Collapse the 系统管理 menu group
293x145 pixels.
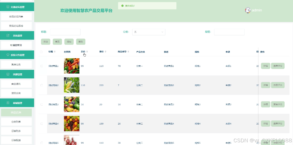(x=17, y=36)
